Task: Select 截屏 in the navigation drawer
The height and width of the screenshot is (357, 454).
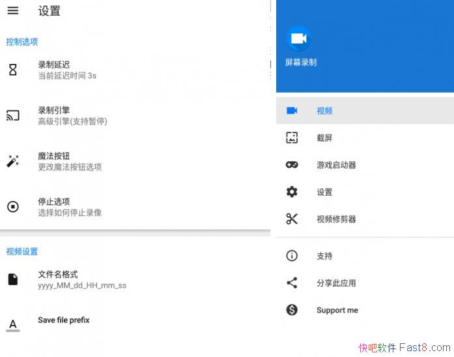Action: (x=365, y=138)
